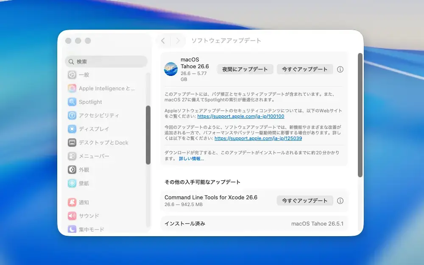Select the ディスプレイ display icon
Viewport: 424px width, 265px height.
(x=72, y=129)
